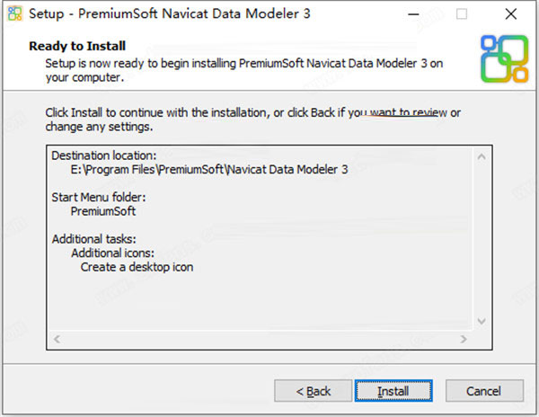
Task: Click the summary box's scroll down arrow
Action: click(482, 321)
